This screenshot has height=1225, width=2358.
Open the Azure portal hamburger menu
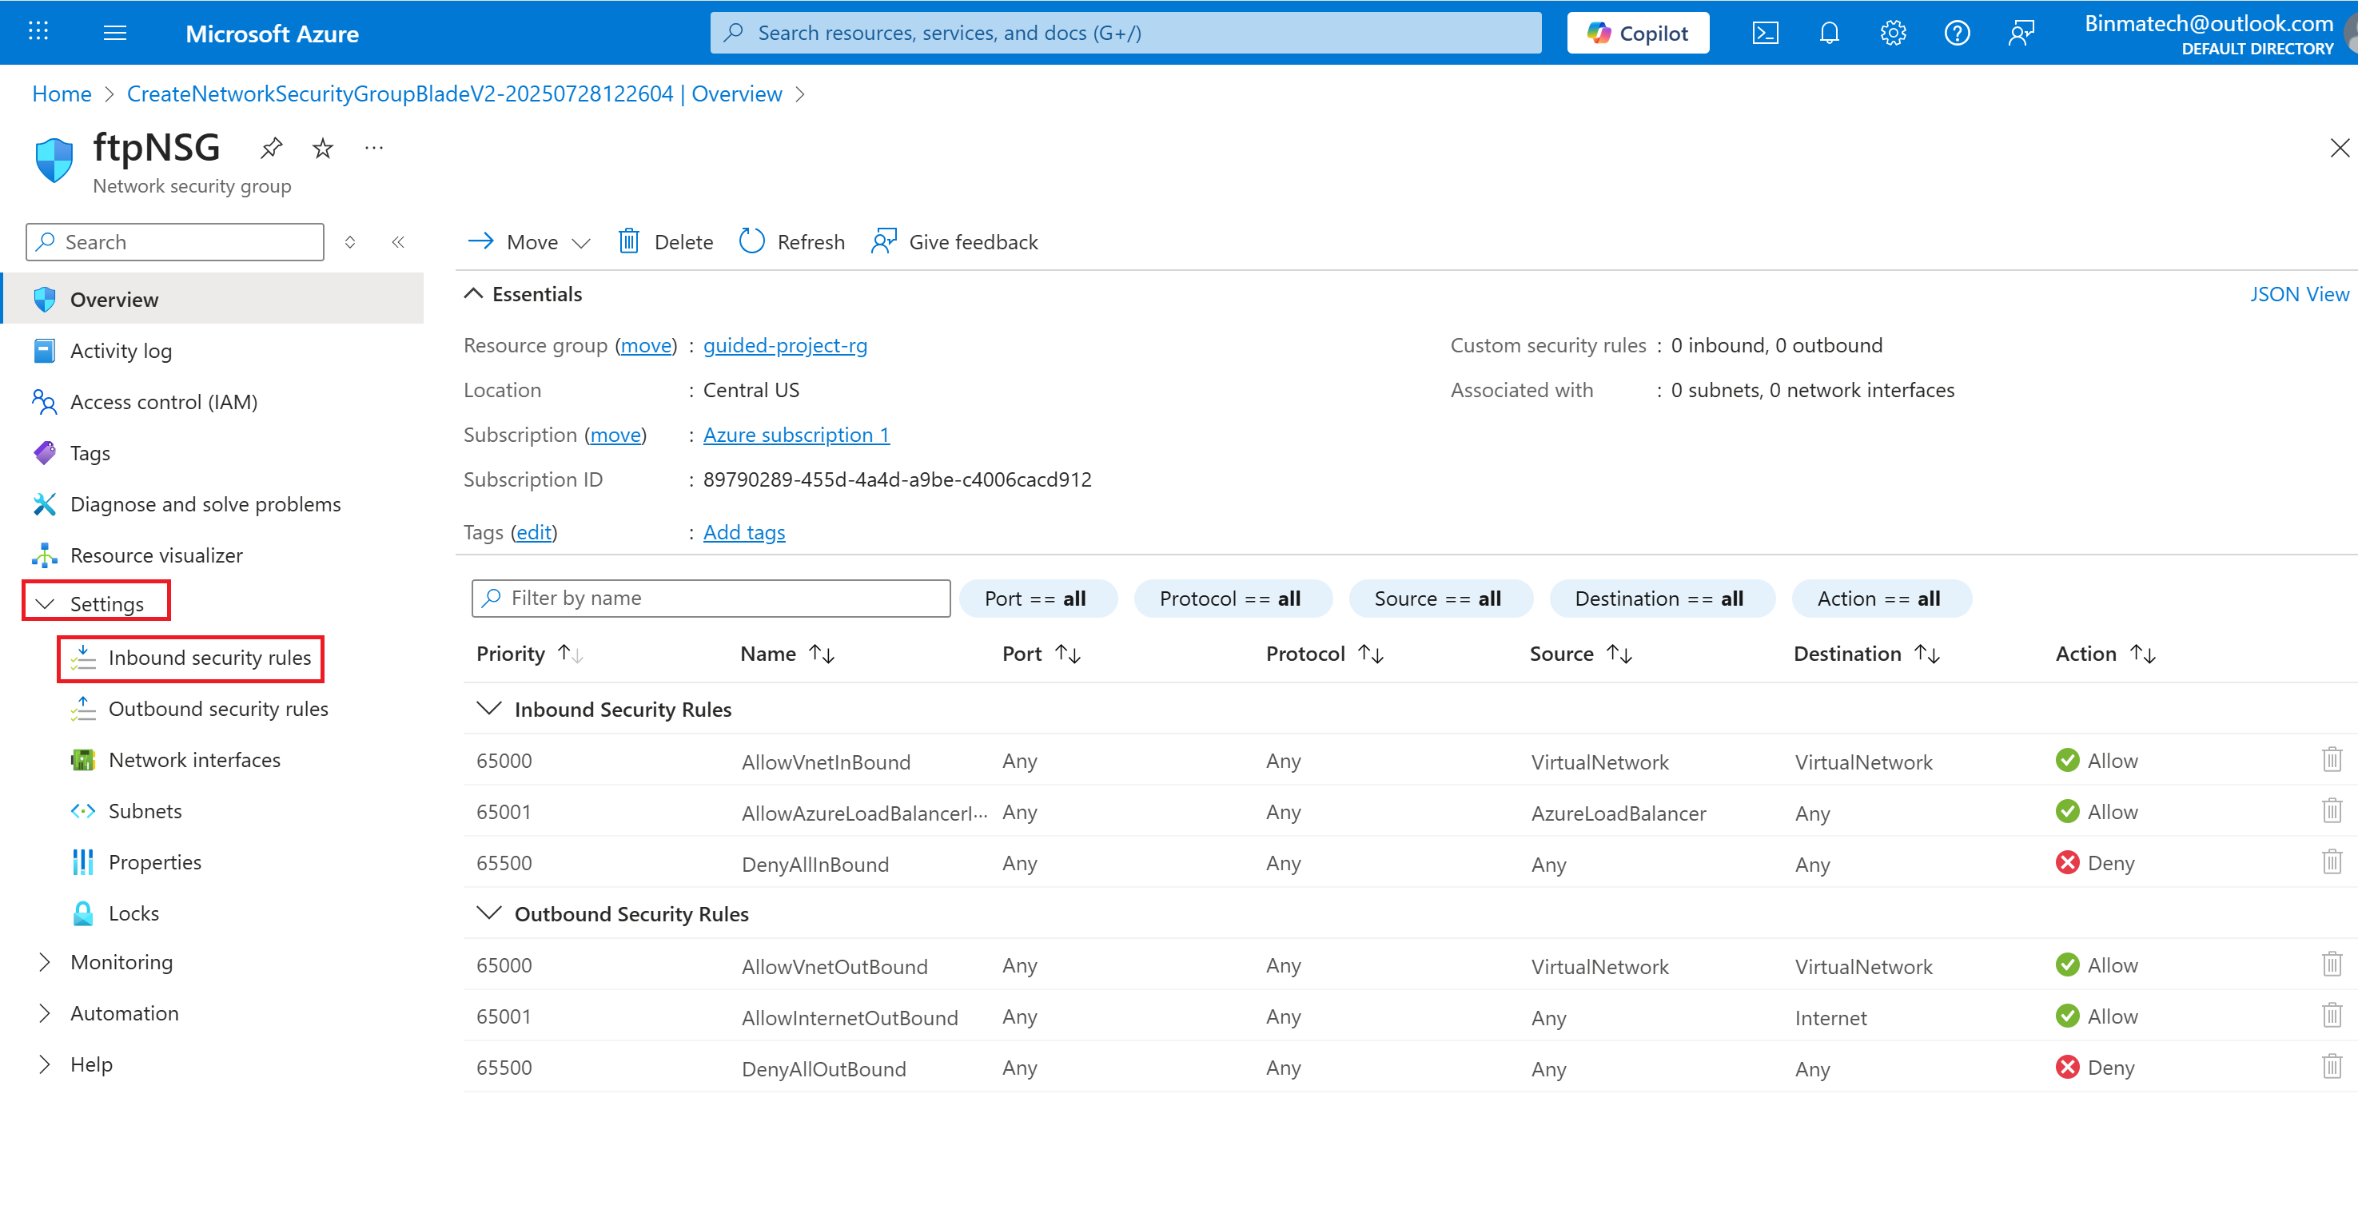[x=114, y=33]
